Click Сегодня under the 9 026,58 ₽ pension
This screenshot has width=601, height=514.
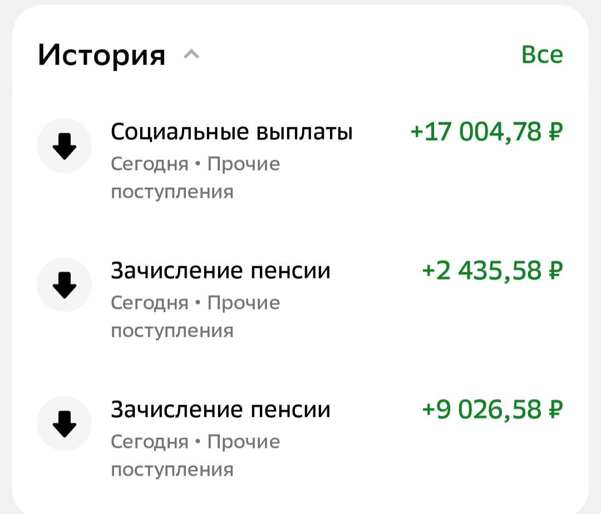(150, 442)
